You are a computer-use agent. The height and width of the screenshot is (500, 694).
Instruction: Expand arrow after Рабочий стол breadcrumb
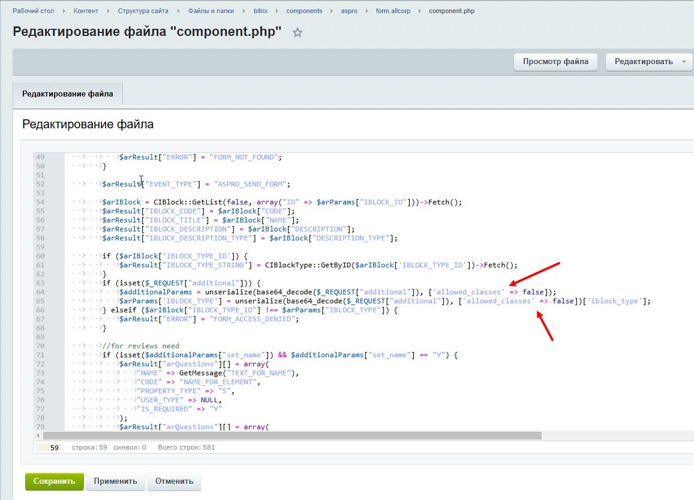pos(64,11)
